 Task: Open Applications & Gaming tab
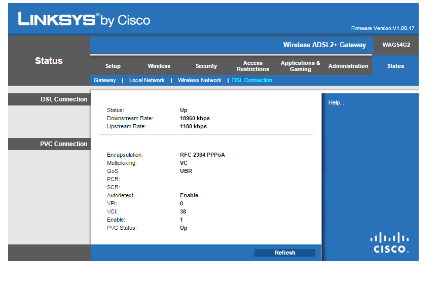pyautogui.click(x=301, y=66)
